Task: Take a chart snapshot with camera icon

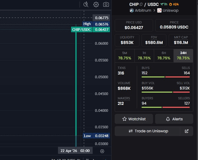Action: 106,4
